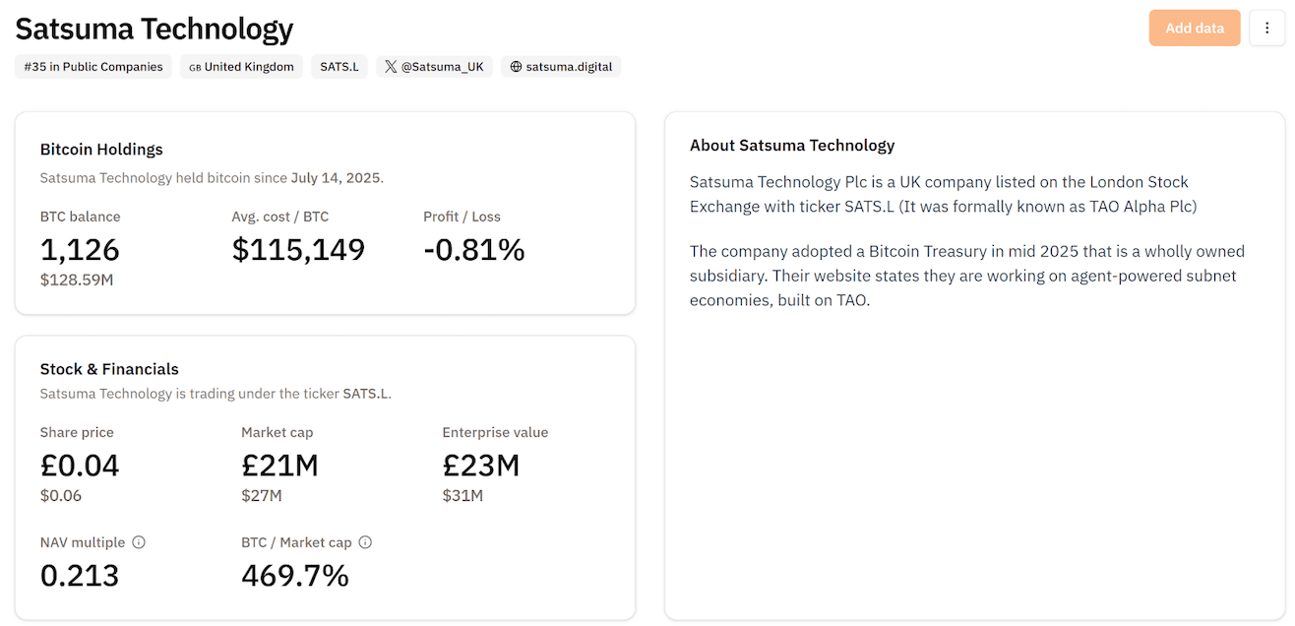Click the 1,126 BTC balance value
Image resolution: width=1295 pixels, height=626 pixels.
[x=80, y=249]
